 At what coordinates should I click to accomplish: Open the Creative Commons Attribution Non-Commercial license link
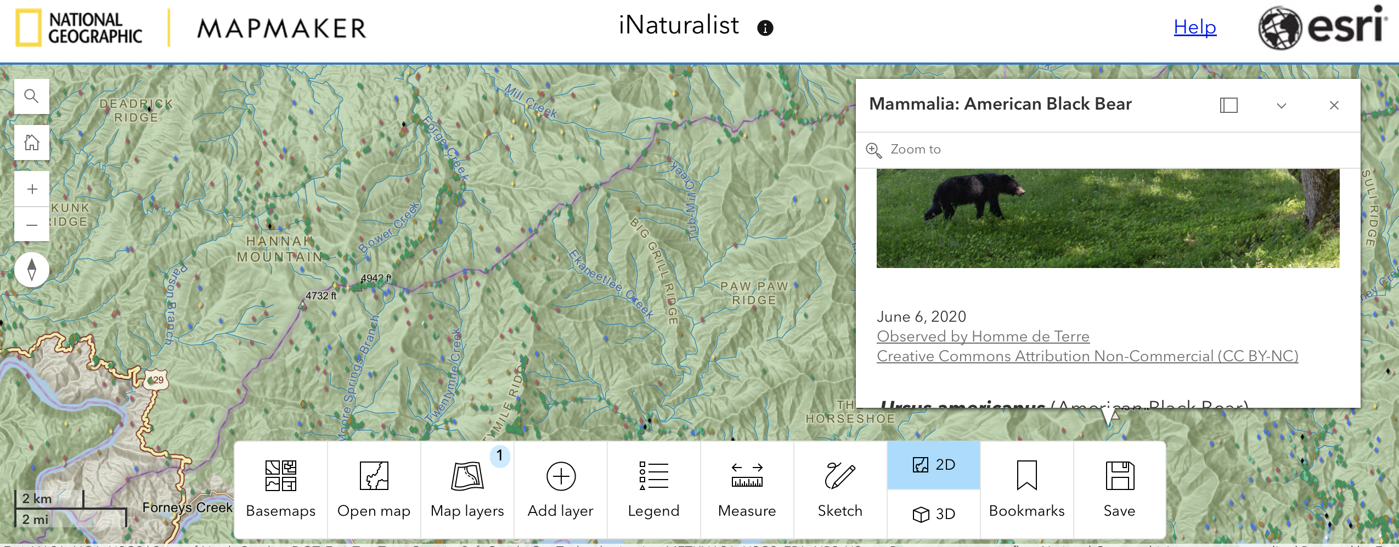tap(1087, 356)
